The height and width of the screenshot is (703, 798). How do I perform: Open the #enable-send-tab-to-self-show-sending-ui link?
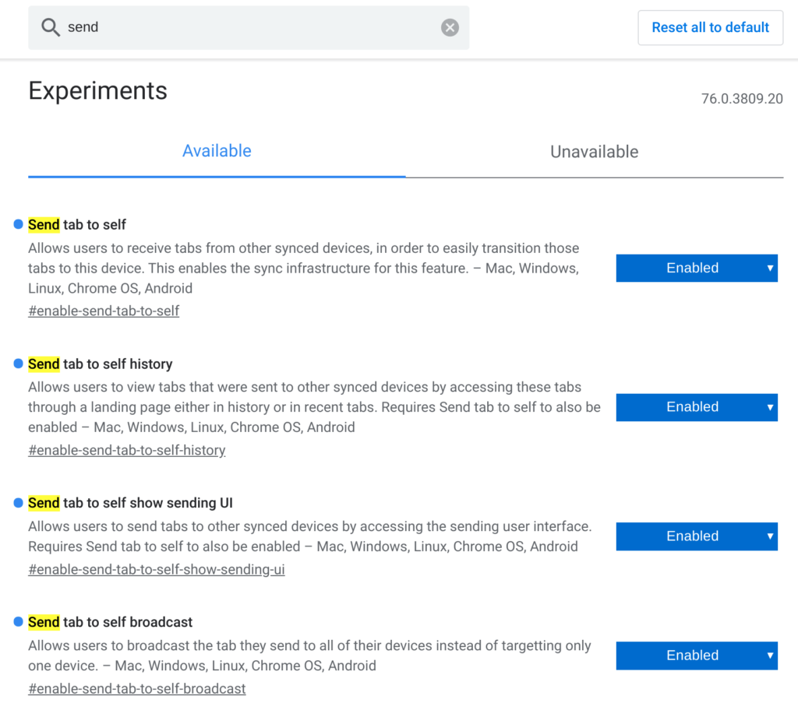[x=156, y=570]
